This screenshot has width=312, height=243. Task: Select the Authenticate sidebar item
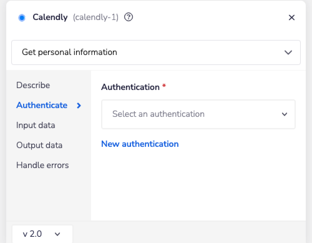click(42, 106)
